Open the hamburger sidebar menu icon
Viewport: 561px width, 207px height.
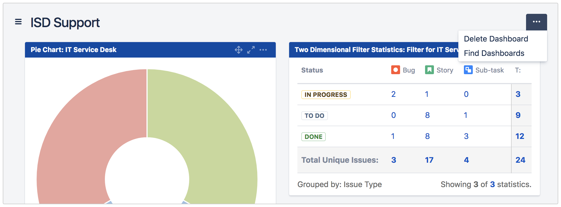click(18, 22)
